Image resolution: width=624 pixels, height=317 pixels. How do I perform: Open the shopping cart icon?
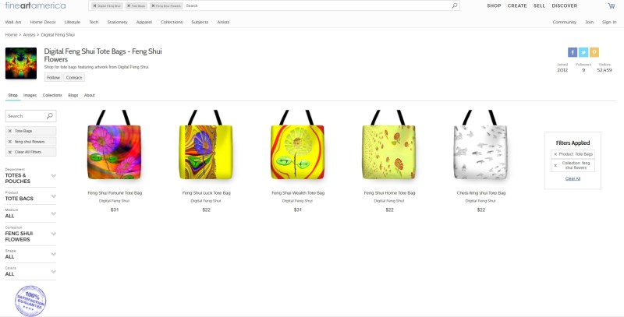[x=611, y=5]
